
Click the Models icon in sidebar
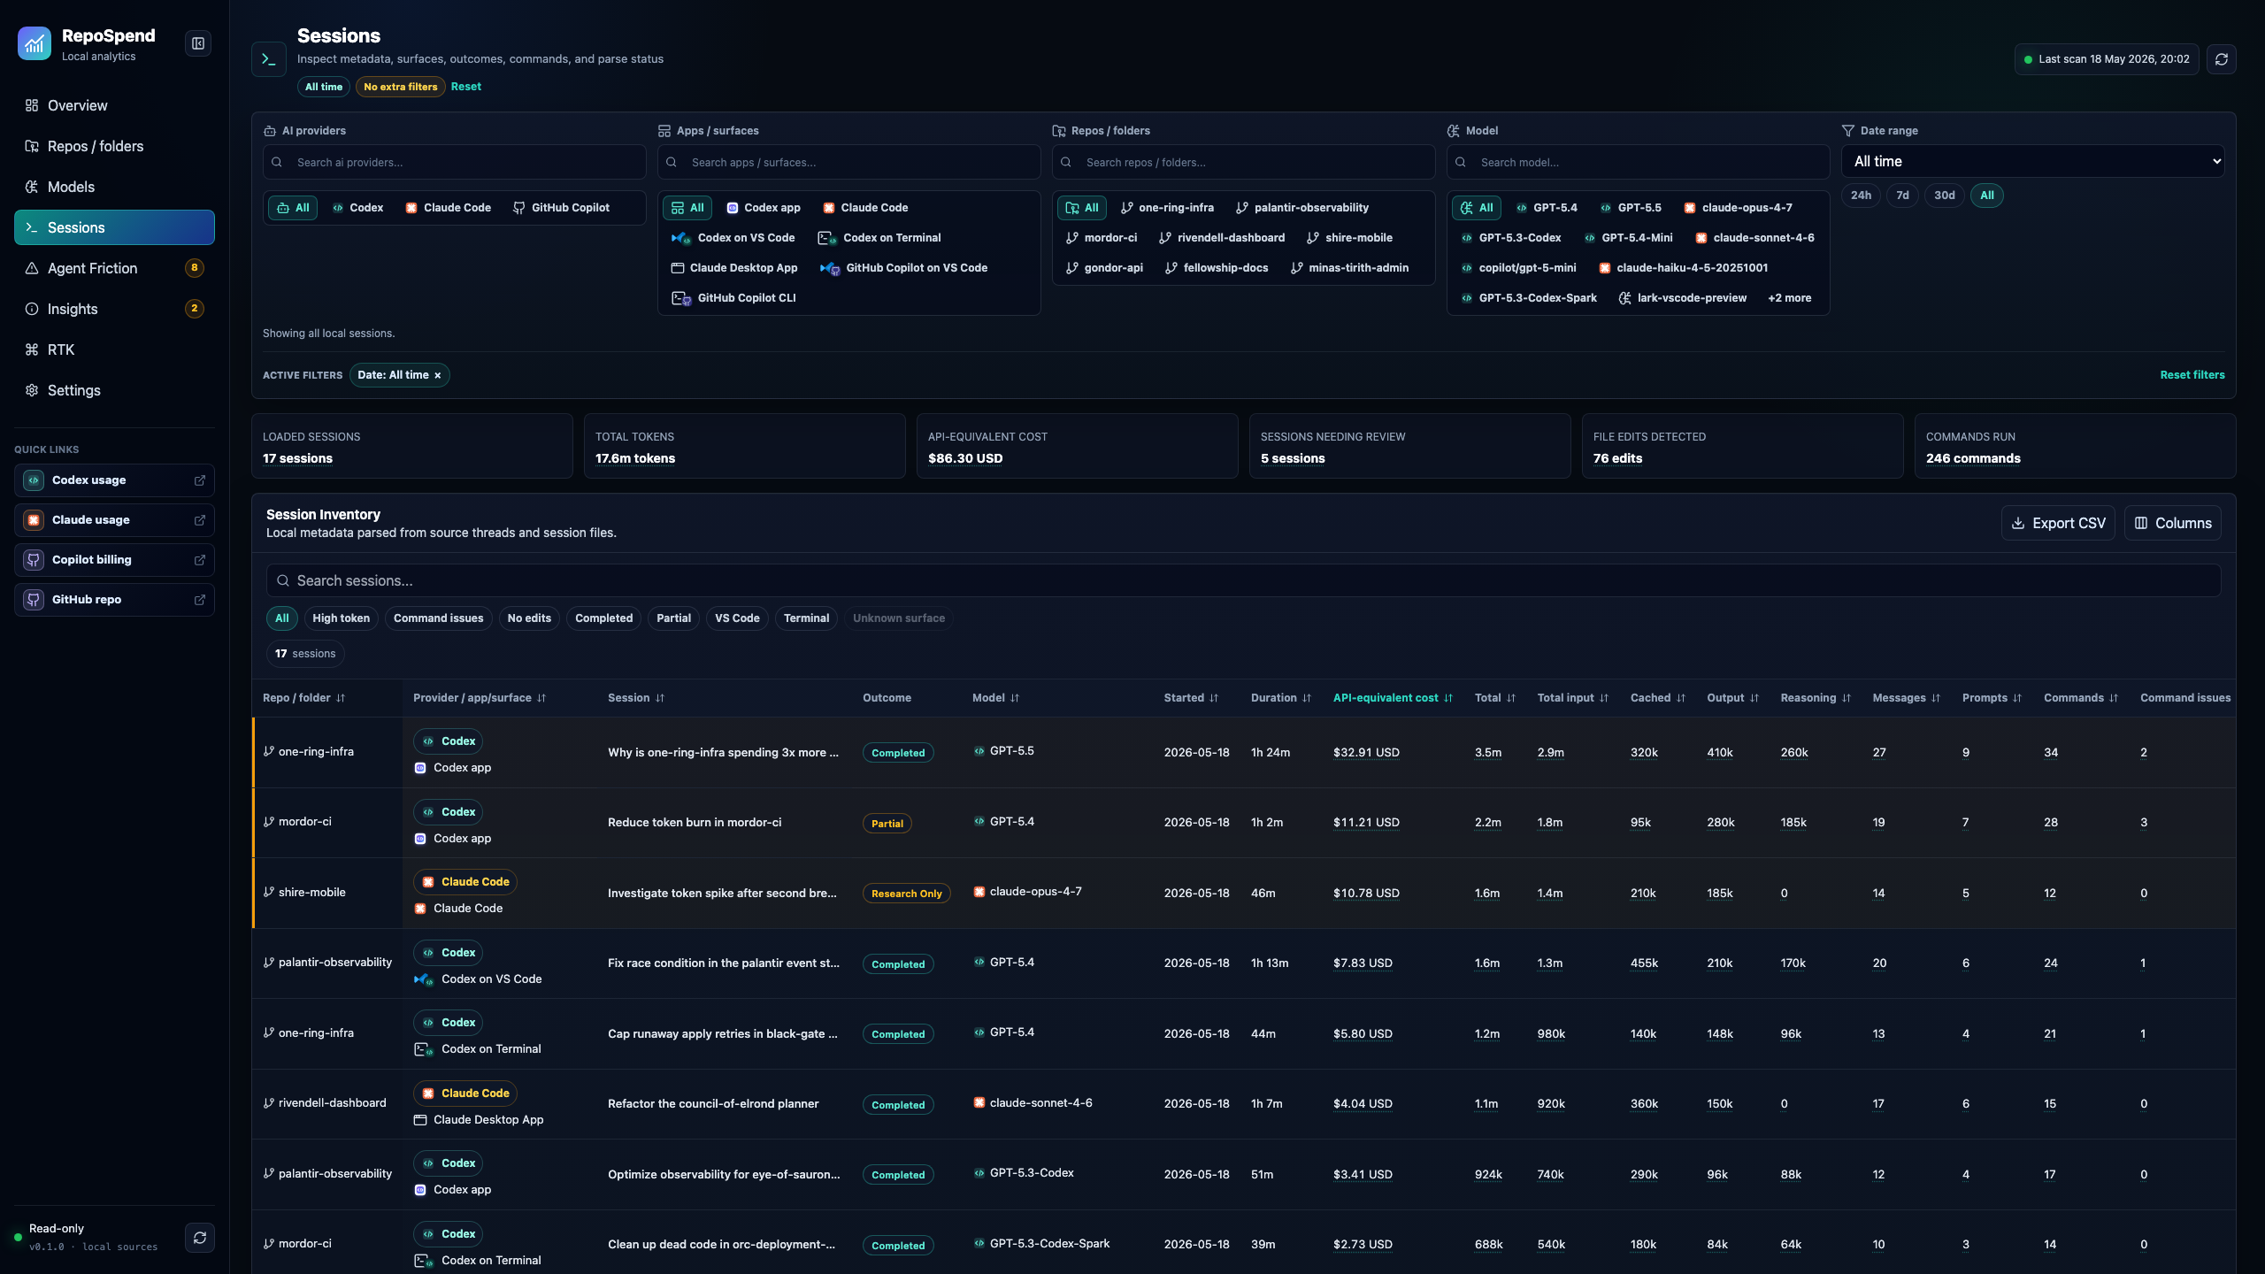coord(32,187)
